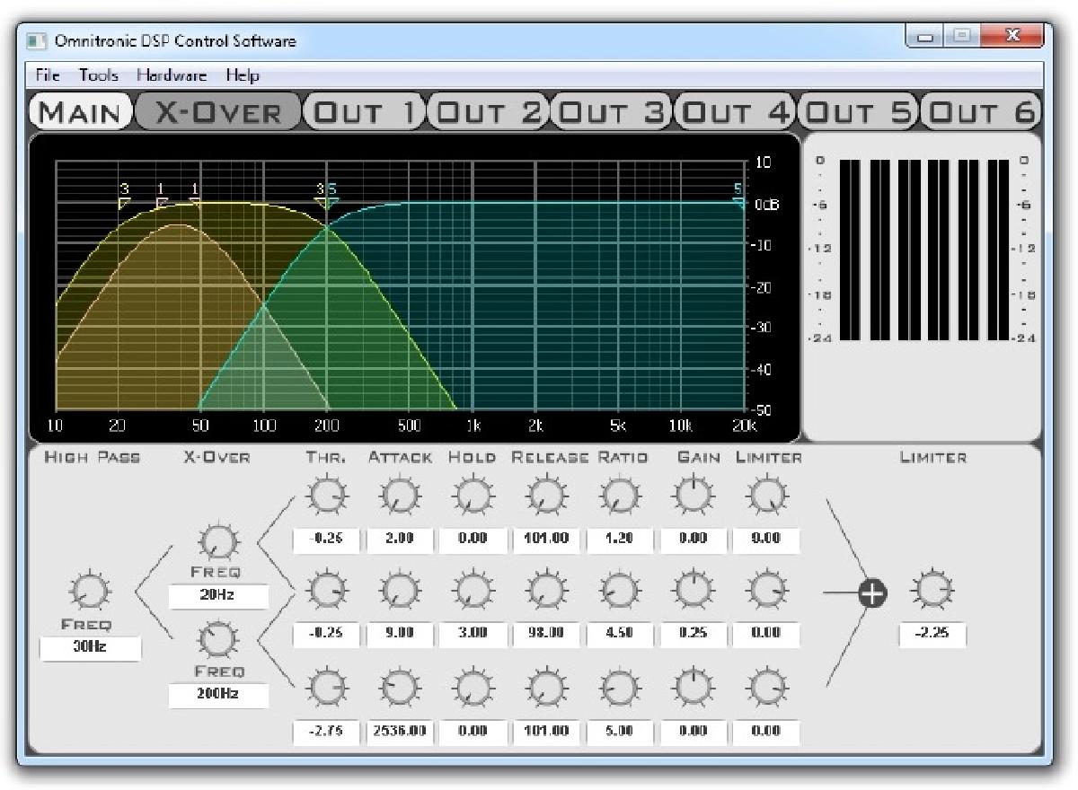Click the bottom-row Release knob
Image resolution: width=1078 pixels, height=790 pixels.
[x=546, y=688]
